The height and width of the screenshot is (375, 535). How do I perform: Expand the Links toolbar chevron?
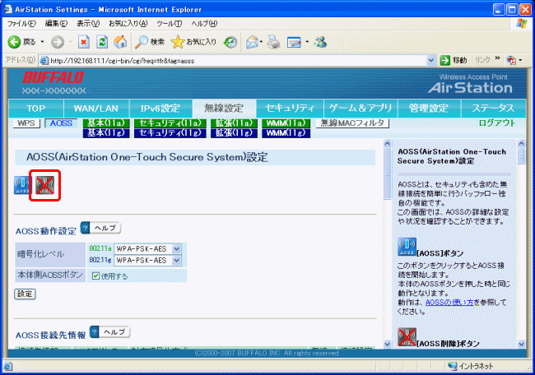497,58
